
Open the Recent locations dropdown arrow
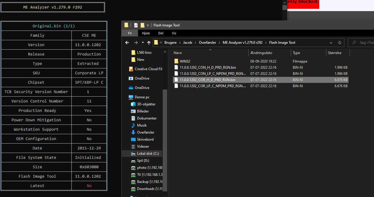[x=143, y=43]
